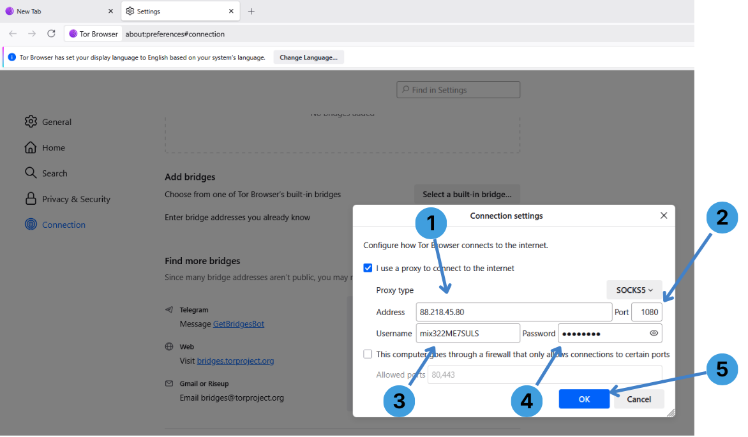Image resolution: width=748 pixels, height=437 pixels.
Task: Open Home settings category
Action: coord(45,147)
